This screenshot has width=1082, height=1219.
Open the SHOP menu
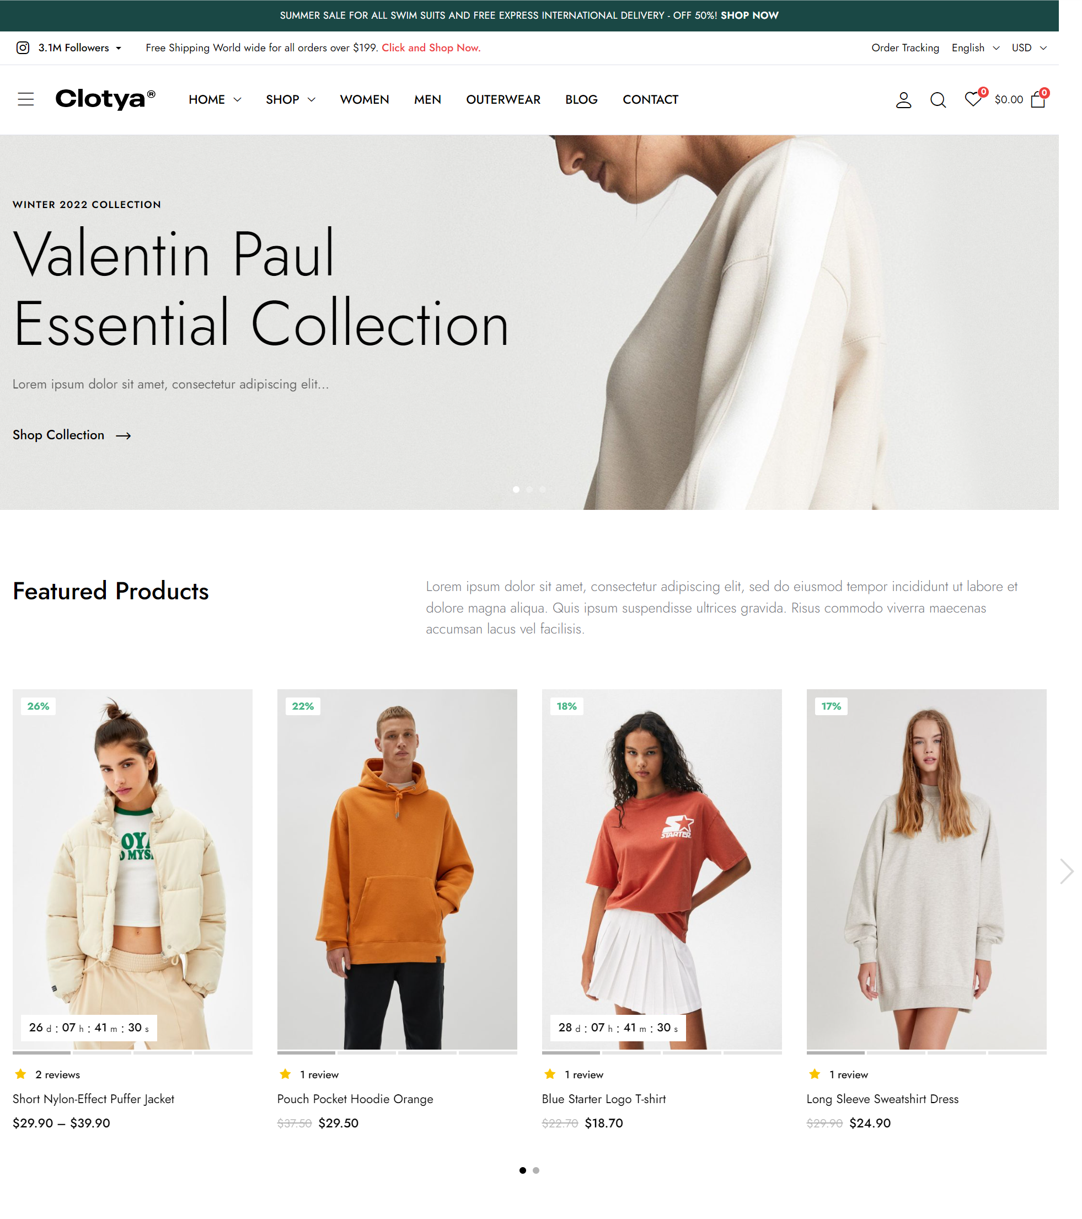click(x=290, y=99)
